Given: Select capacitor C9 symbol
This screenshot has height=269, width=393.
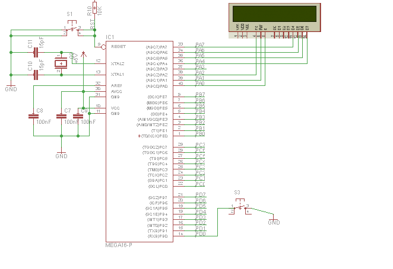Looking at the screenshot, I should (x=78, y=116).
